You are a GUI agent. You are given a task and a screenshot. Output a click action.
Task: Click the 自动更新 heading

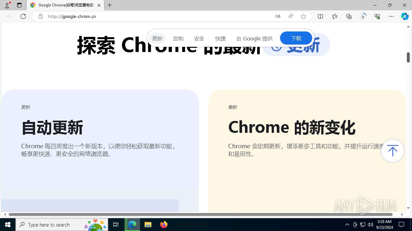click(x=52, y=127)
